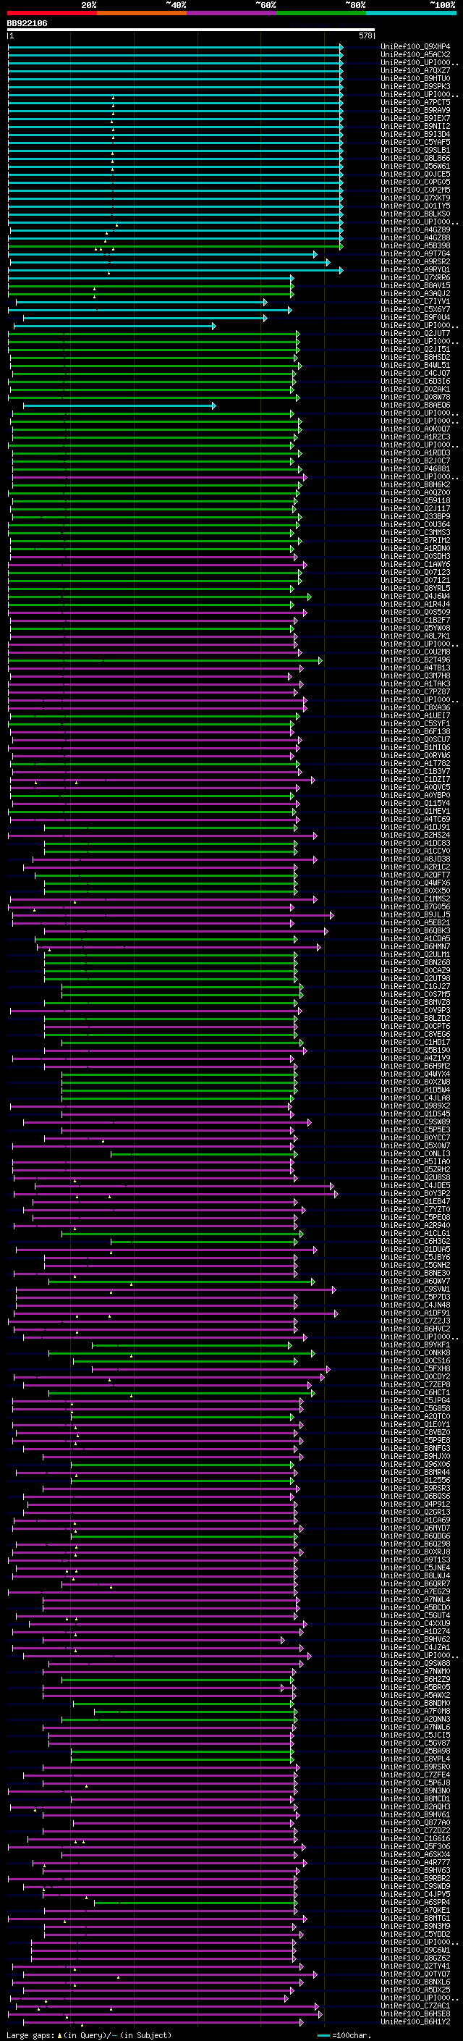Select the UniRef100_Q4J6W4 entry
This screenshot has height=2041, width=463.
pyautogui.click(x=415, y=597)
